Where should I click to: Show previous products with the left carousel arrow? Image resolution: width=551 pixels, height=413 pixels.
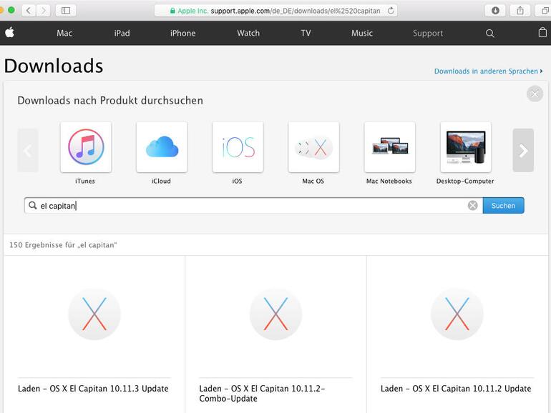(x=28, y=151)
